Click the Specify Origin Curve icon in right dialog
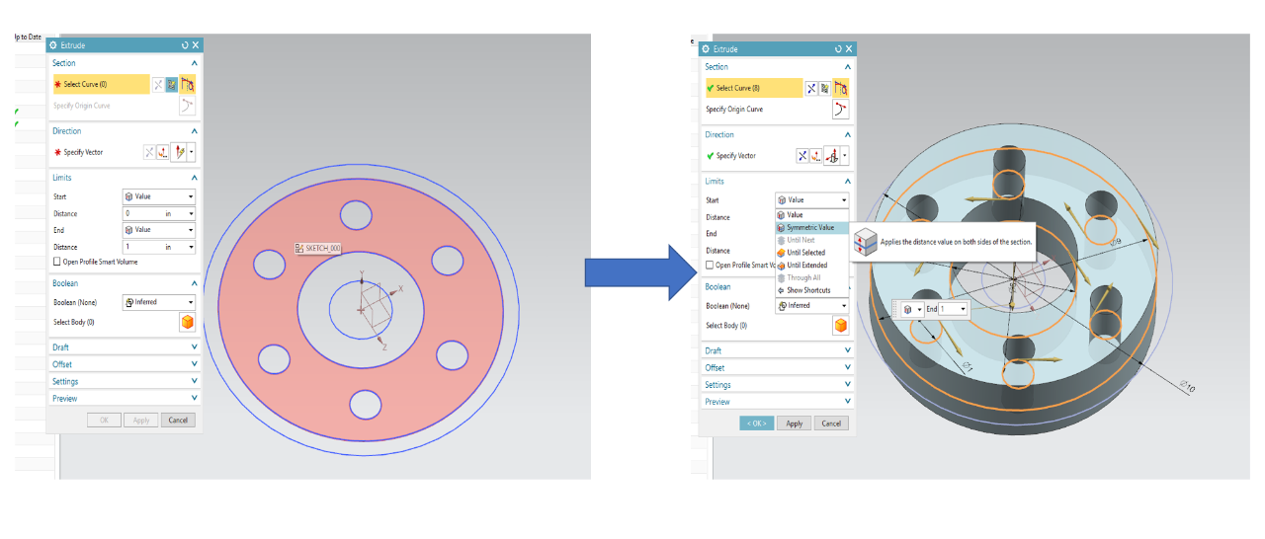This screenshot has height=539, width=1265. (x=841, y=110)
